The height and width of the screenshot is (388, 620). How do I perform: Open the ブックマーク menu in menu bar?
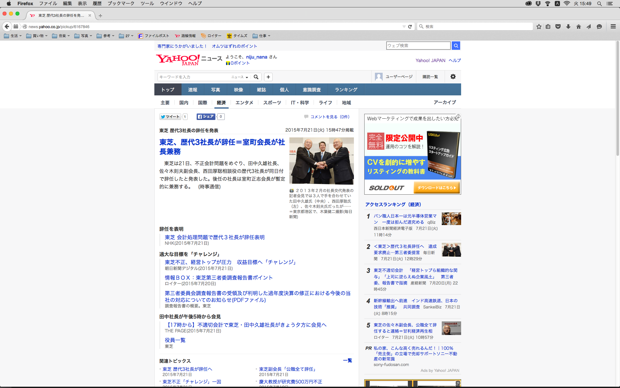pos(121,4)
